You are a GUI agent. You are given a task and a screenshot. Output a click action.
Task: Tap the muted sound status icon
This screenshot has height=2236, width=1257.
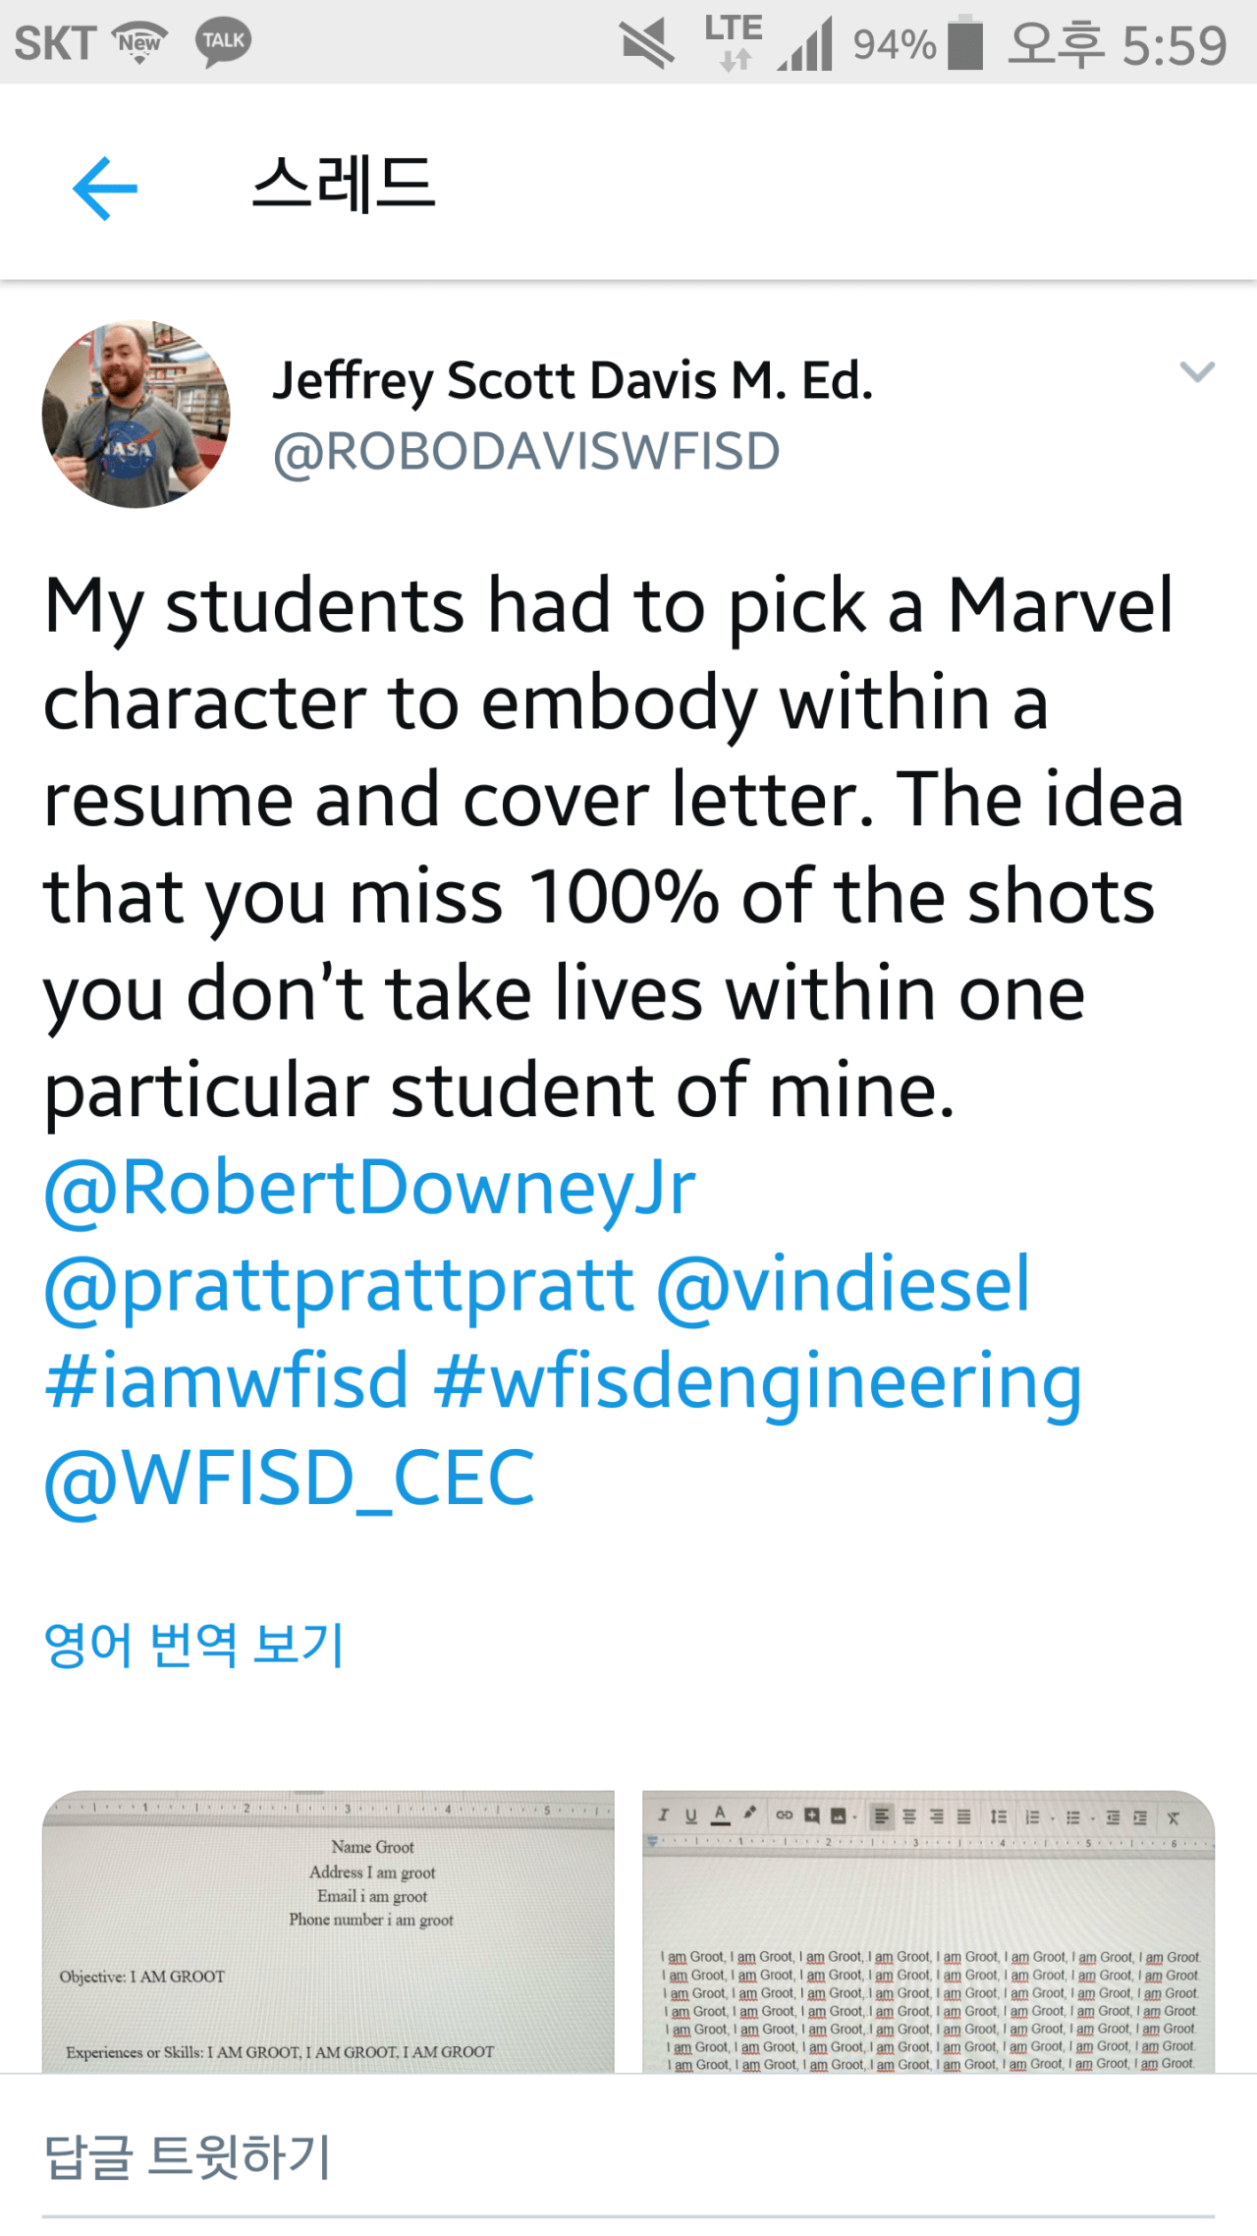(x=647, y=43)
